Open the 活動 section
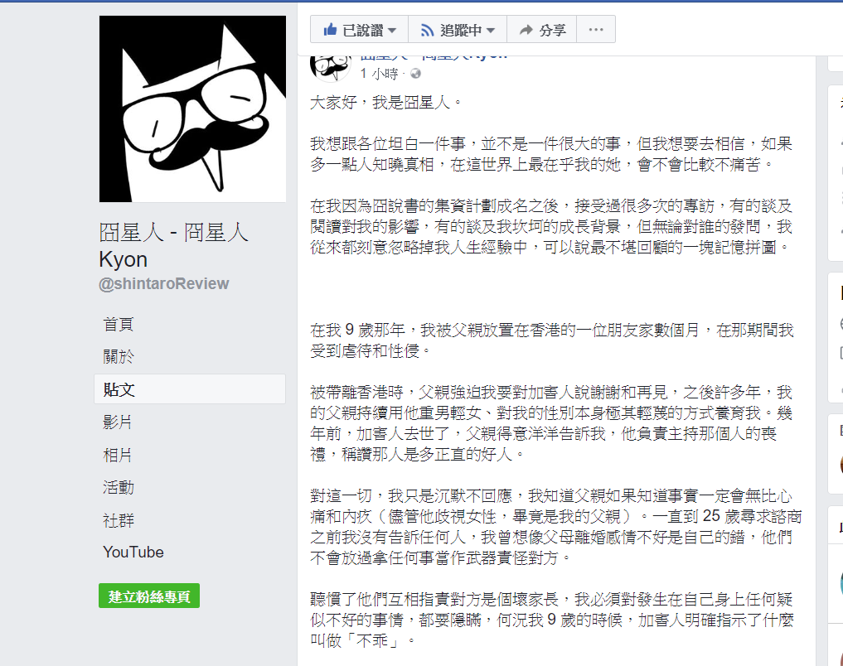 (119, 488)
